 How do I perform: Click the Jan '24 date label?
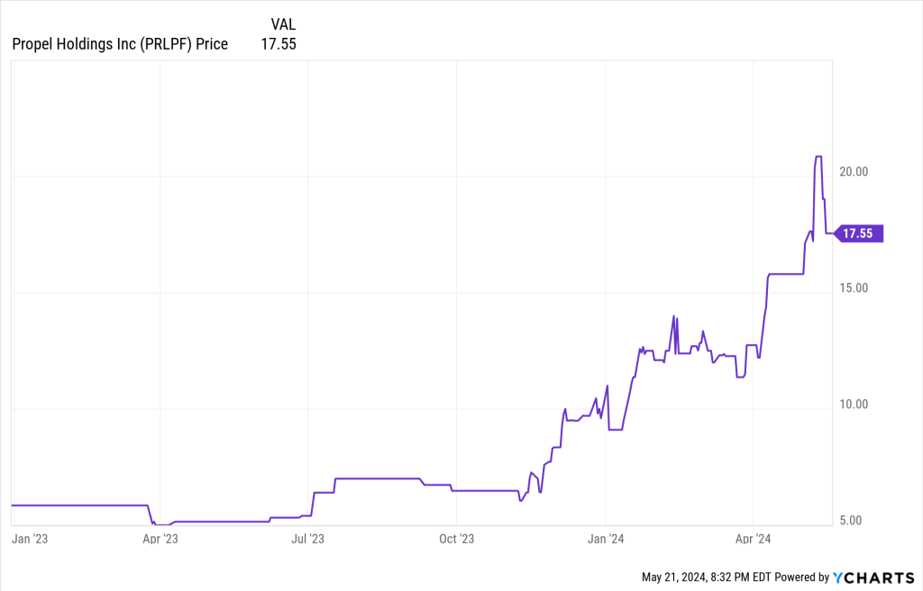(606, 539)
